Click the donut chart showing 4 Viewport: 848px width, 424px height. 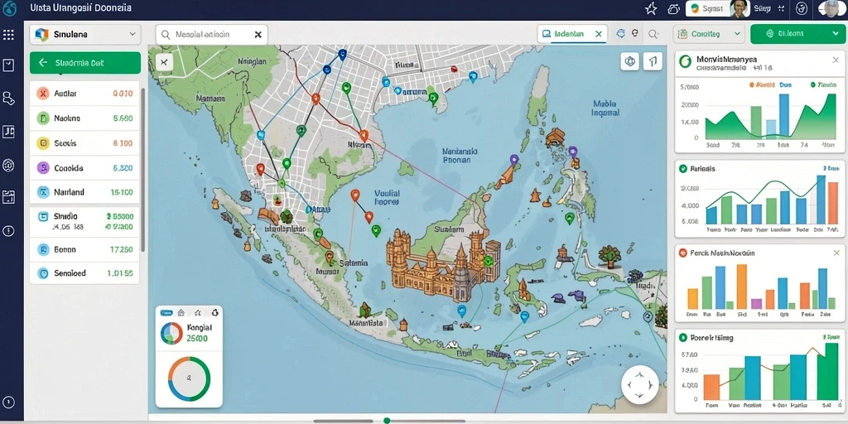point(189,378)
